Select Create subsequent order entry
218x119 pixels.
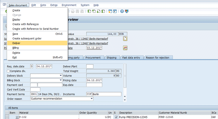[37, 39]
